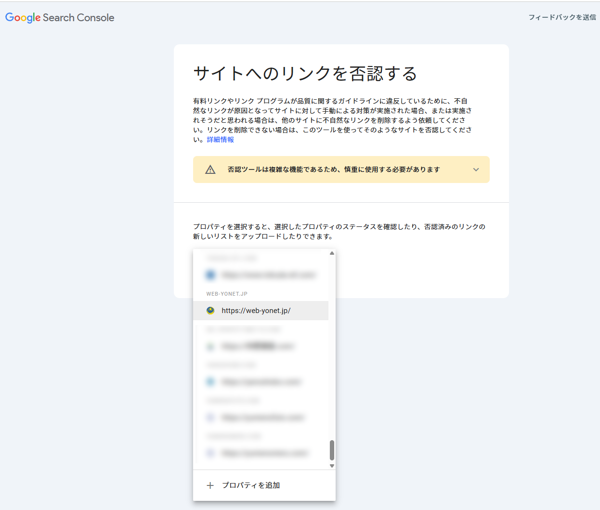The width and height of the screenshot is (600, 510).
Task: Select the https://web-yonet.jp/ property
Action: click(x=256, y=311)
